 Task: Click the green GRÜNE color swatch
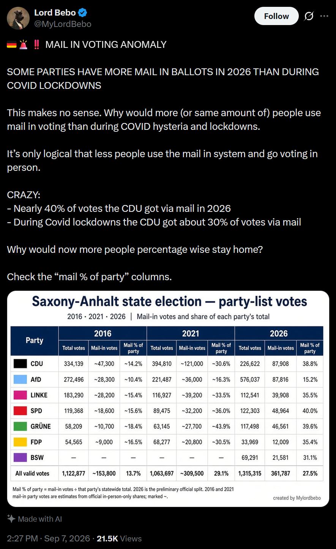point(20,426)
